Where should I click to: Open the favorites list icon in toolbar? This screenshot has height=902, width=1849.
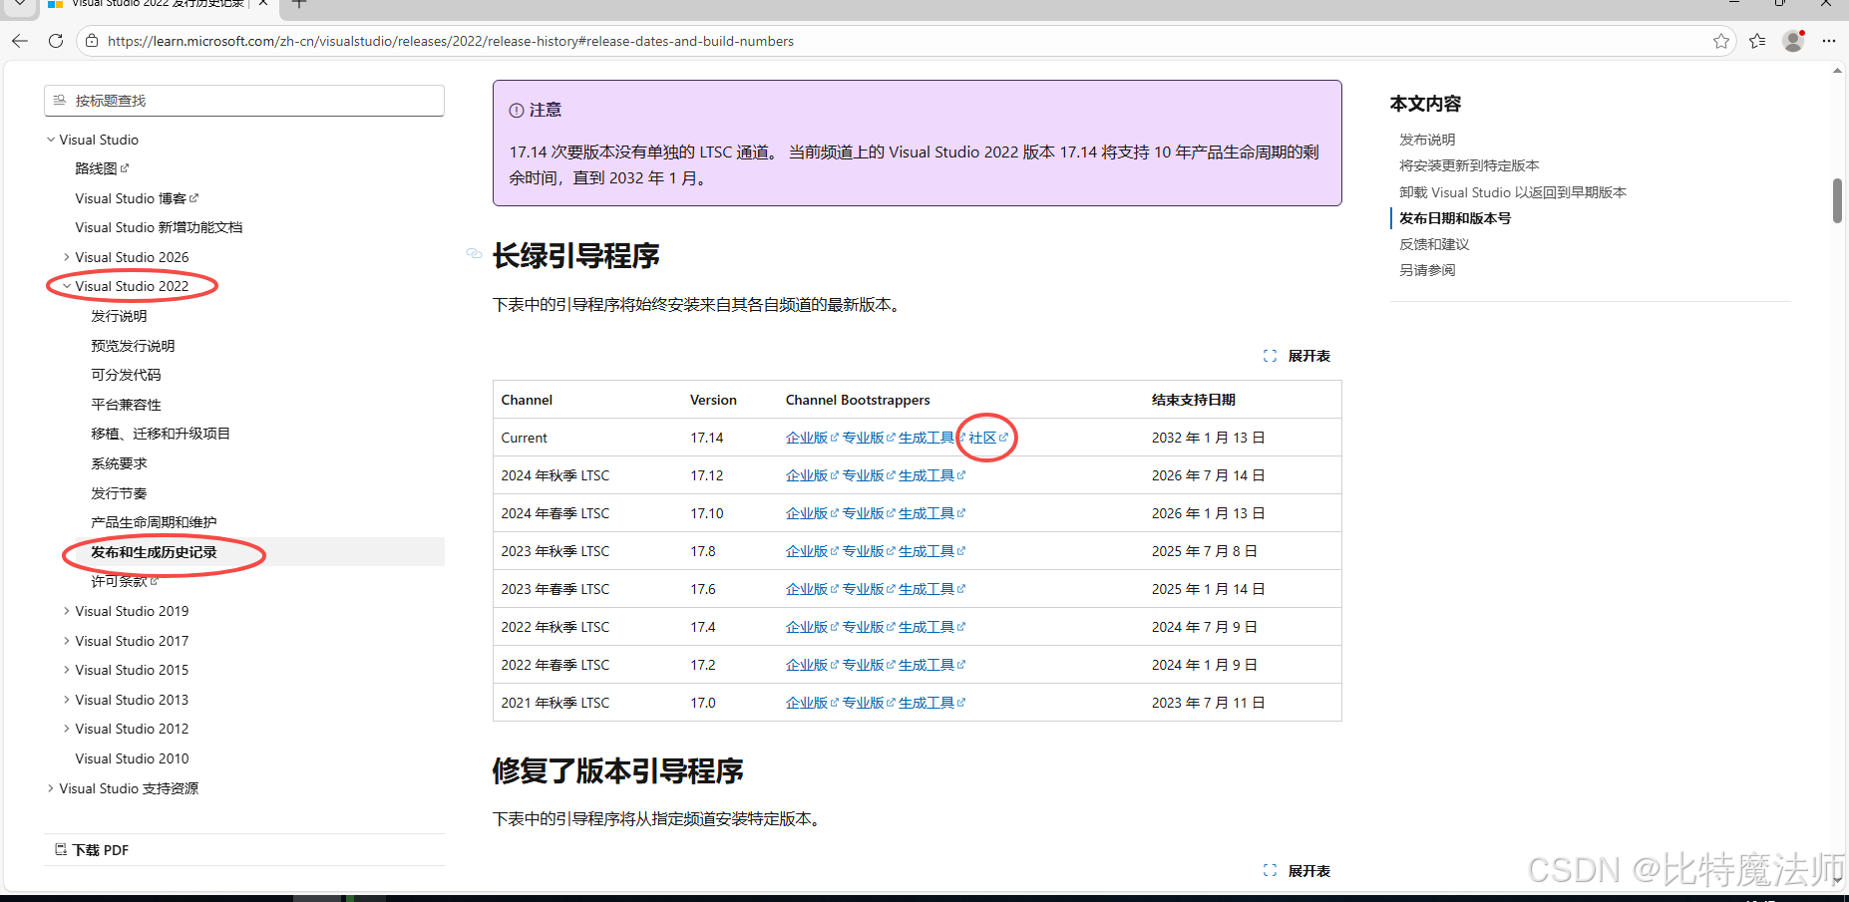click(1757, 41)
